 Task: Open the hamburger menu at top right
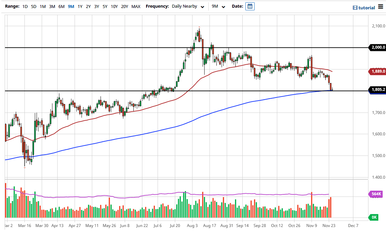tap(381, 7)
